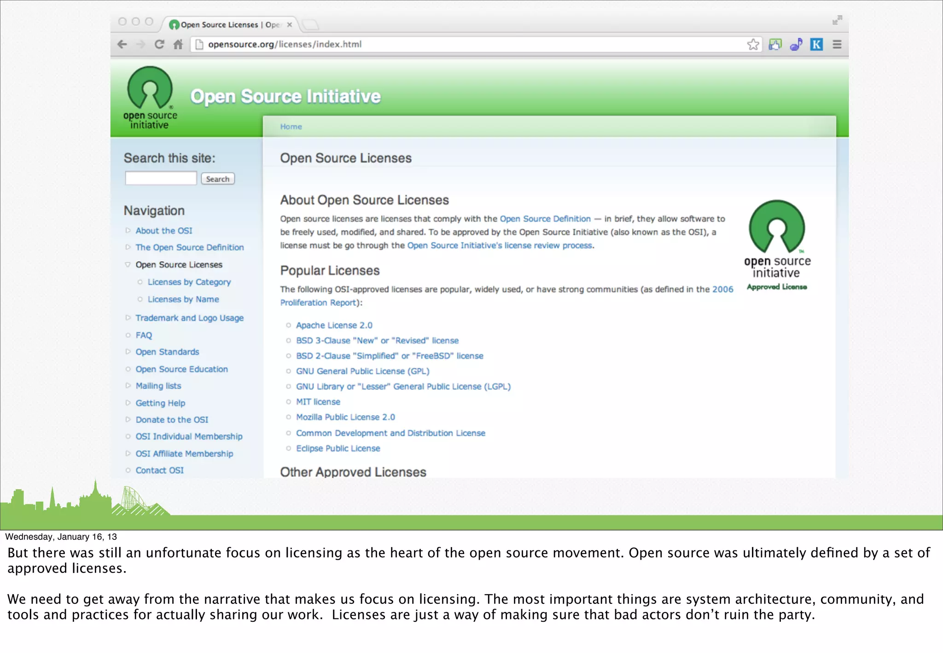Open the Apache License 2.0 link
This screenshot has width=943, height=653.
[x=334, y=325]
